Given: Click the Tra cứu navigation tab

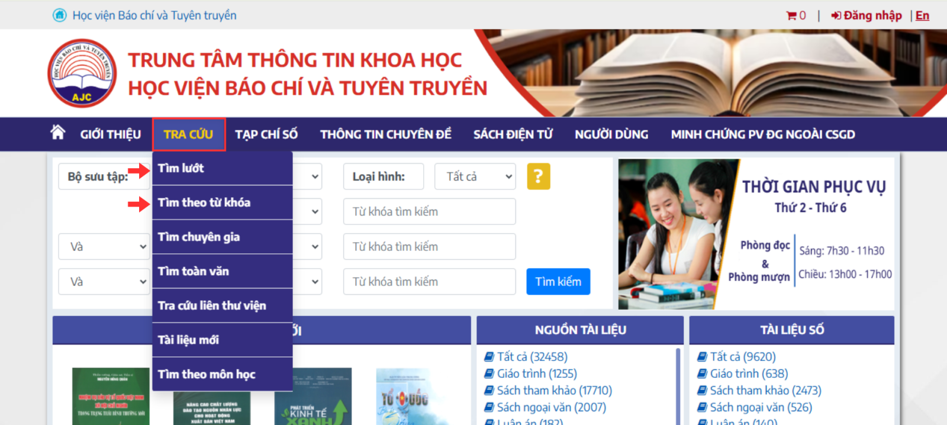Looking at the screenshot, I should (189, 134).
